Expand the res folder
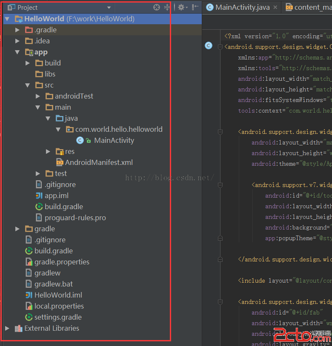Viewport: 332px width, 346px height. coord(48,151)
